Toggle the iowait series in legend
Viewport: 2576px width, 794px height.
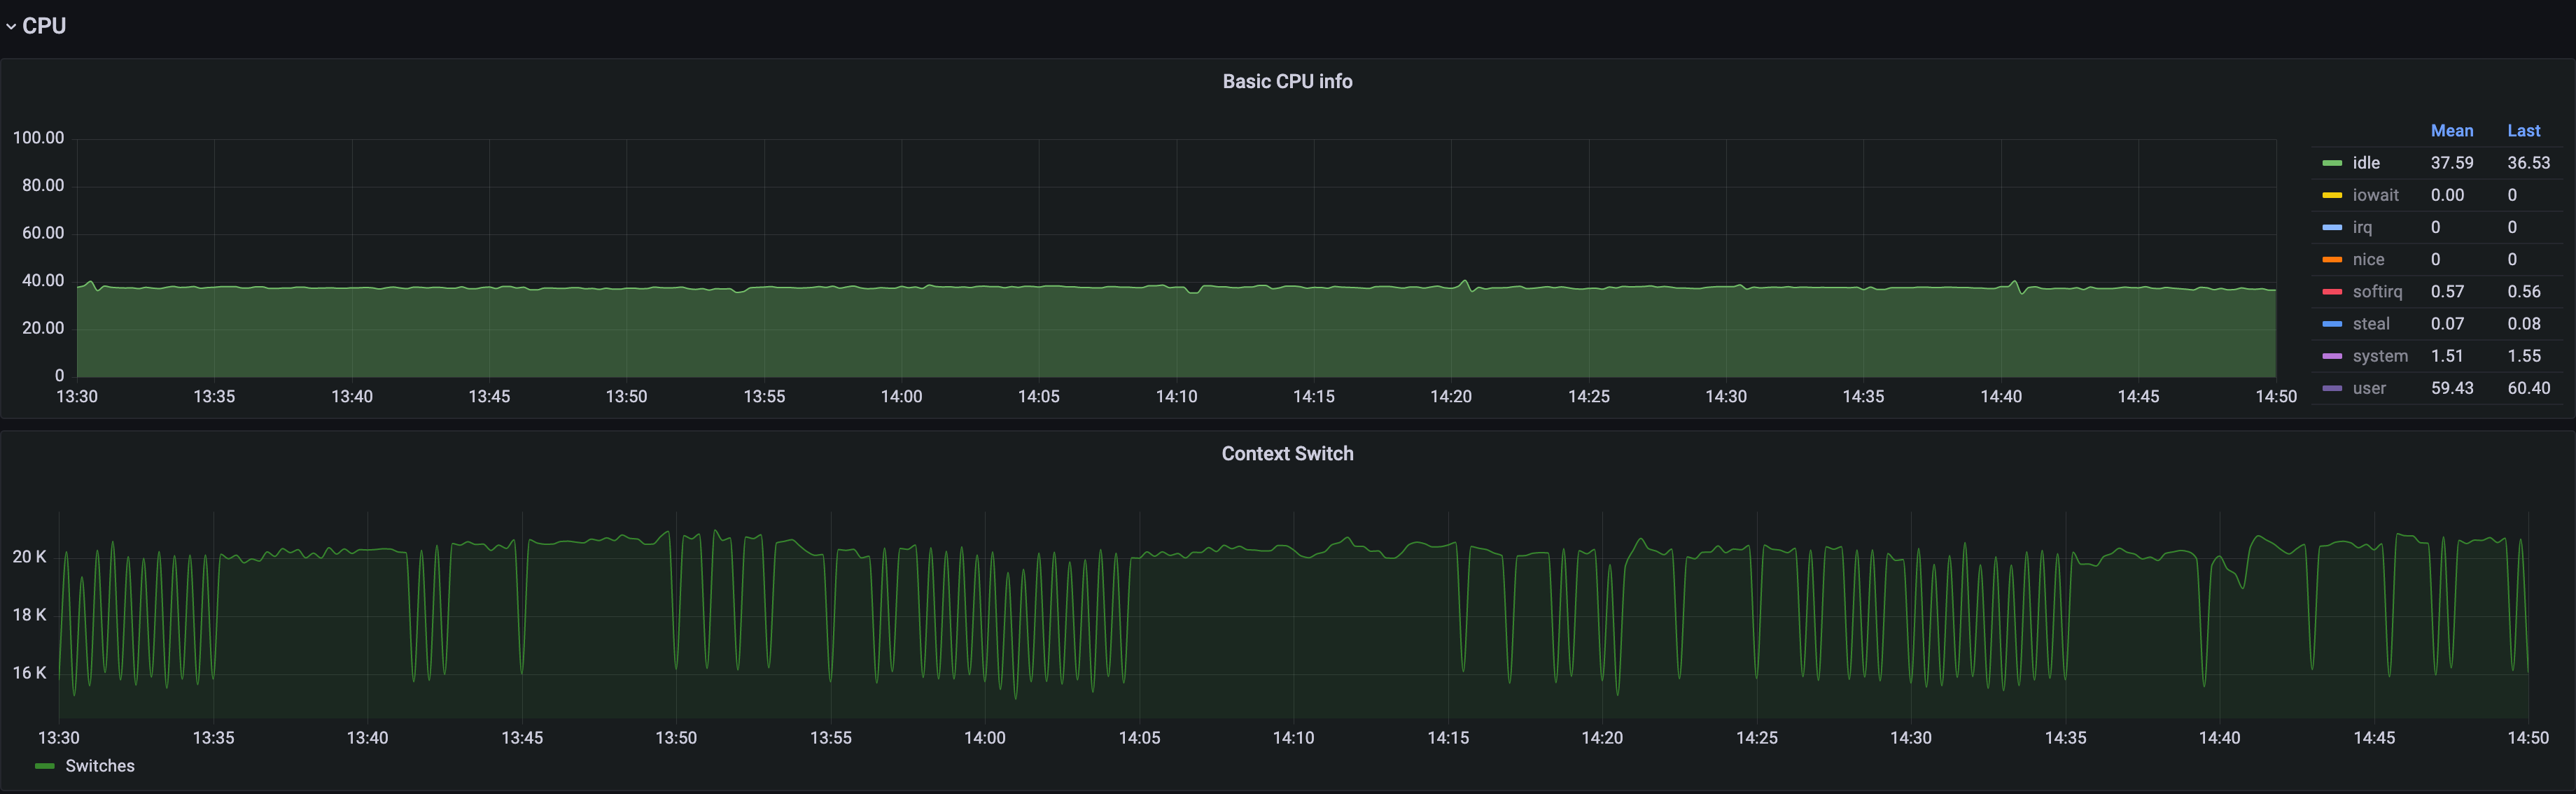click(2375, 195)
